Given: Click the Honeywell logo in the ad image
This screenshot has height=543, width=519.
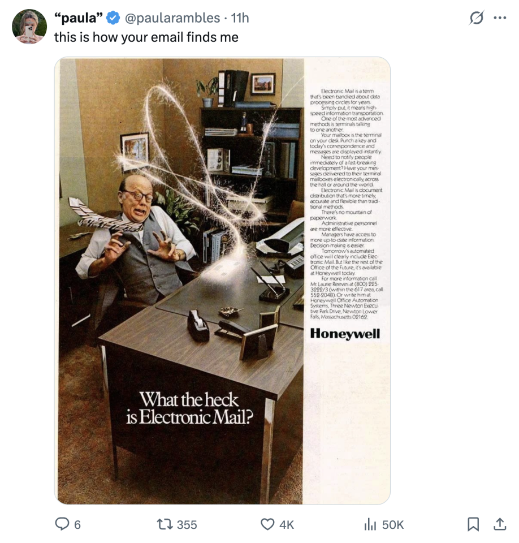Looking at the screenshot, I should click(x=345, y=333).
